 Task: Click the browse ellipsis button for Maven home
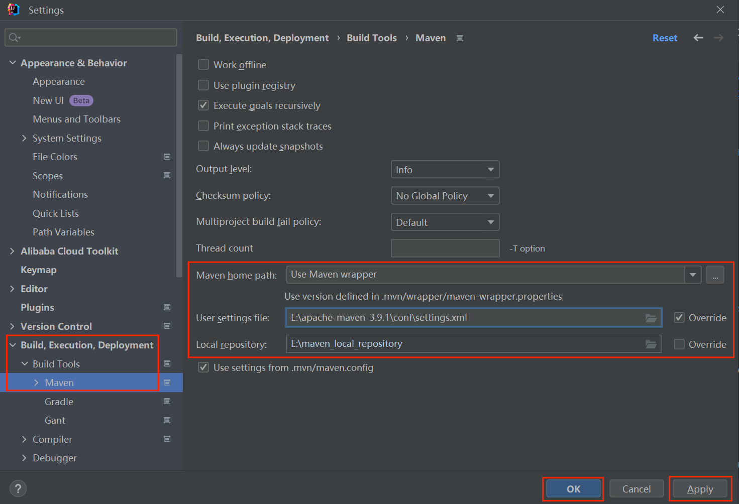(x=715, y=275)
